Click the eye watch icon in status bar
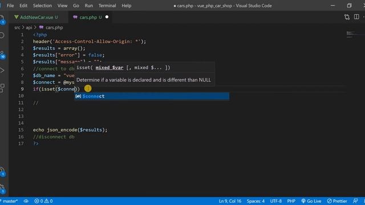Viewport: 365px width, 205px height. point(26,201)
